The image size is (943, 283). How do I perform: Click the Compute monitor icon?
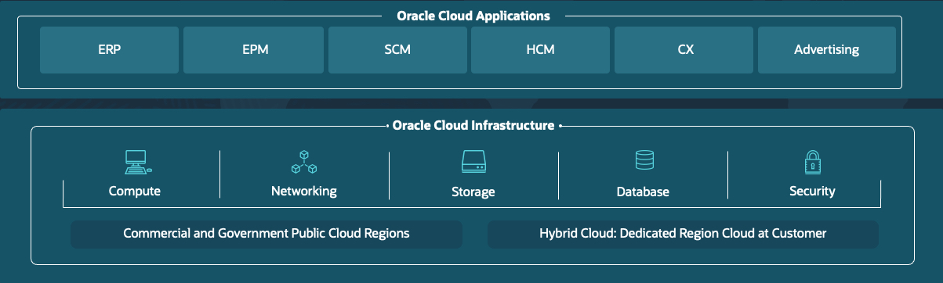137,162
